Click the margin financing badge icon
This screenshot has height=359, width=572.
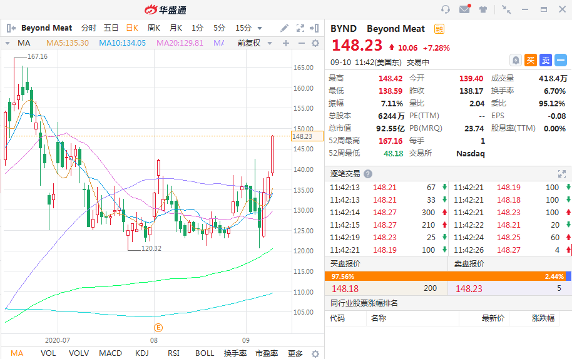[439, 29]
